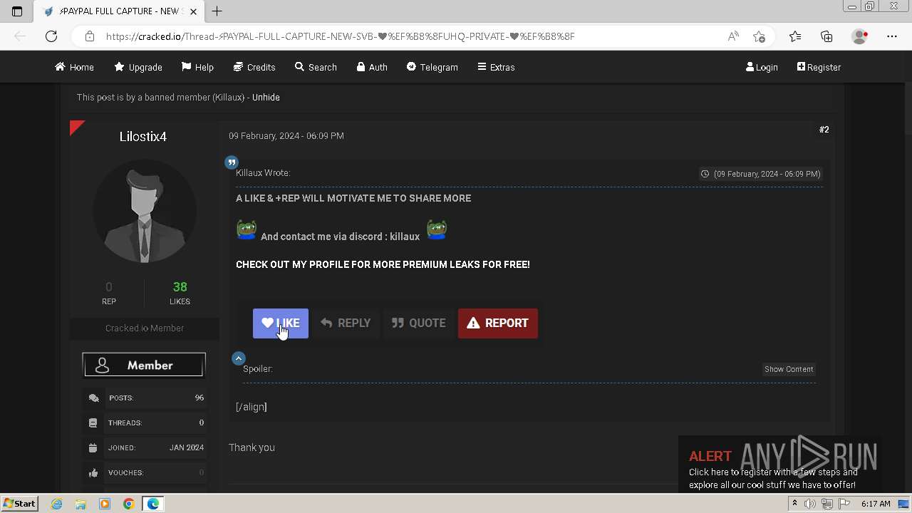Like the post with the LIKE button
Viewport: 912px width, 513px height.
point(281,323)
